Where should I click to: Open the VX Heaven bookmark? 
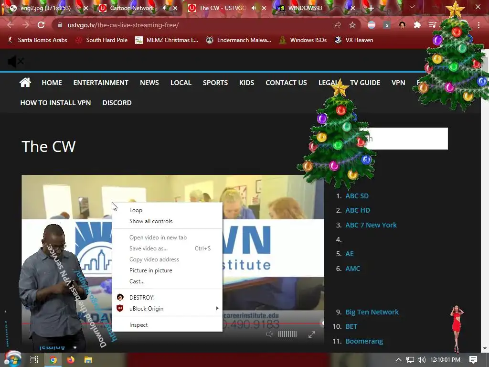pyautogui.click(x=354, y=40)
